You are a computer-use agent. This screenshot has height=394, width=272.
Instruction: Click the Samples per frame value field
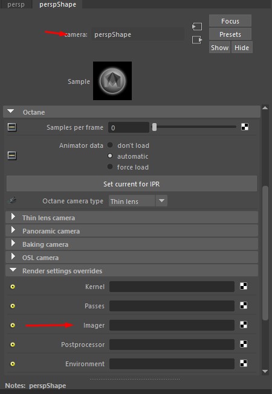tap(129, 128)
